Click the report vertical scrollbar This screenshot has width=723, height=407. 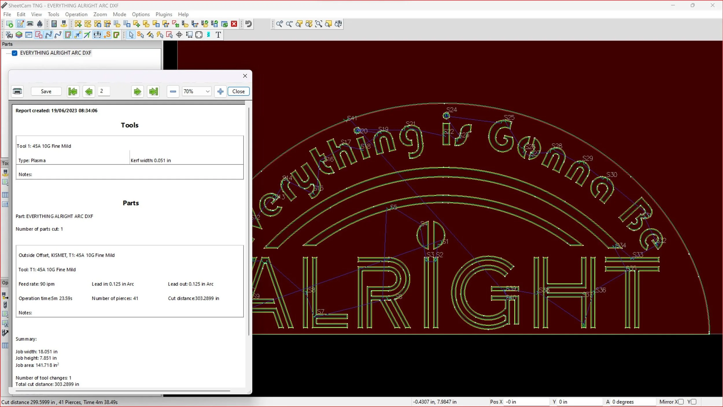coord(249,221)
